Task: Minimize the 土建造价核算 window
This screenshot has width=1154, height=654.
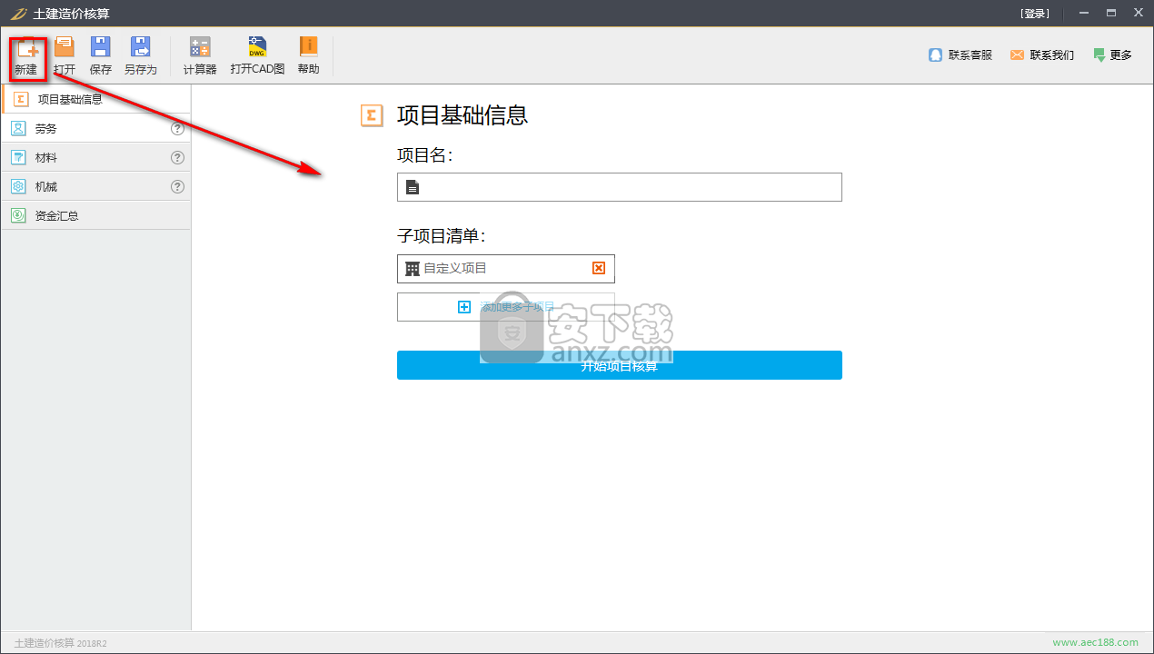Action: pos(1083,14)
